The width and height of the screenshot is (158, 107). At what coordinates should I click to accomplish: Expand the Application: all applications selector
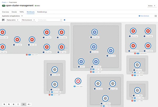point(12,16)
